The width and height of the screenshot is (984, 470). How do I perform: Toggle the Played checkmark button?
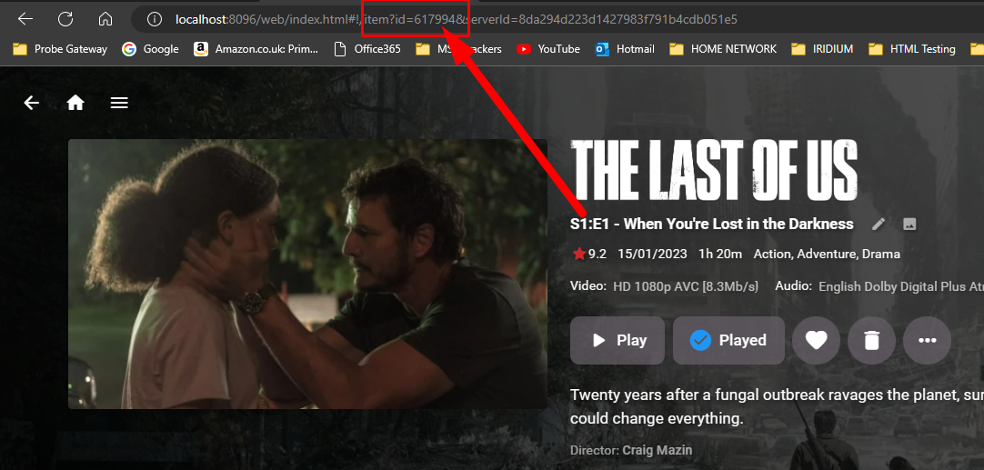(728, 340)
